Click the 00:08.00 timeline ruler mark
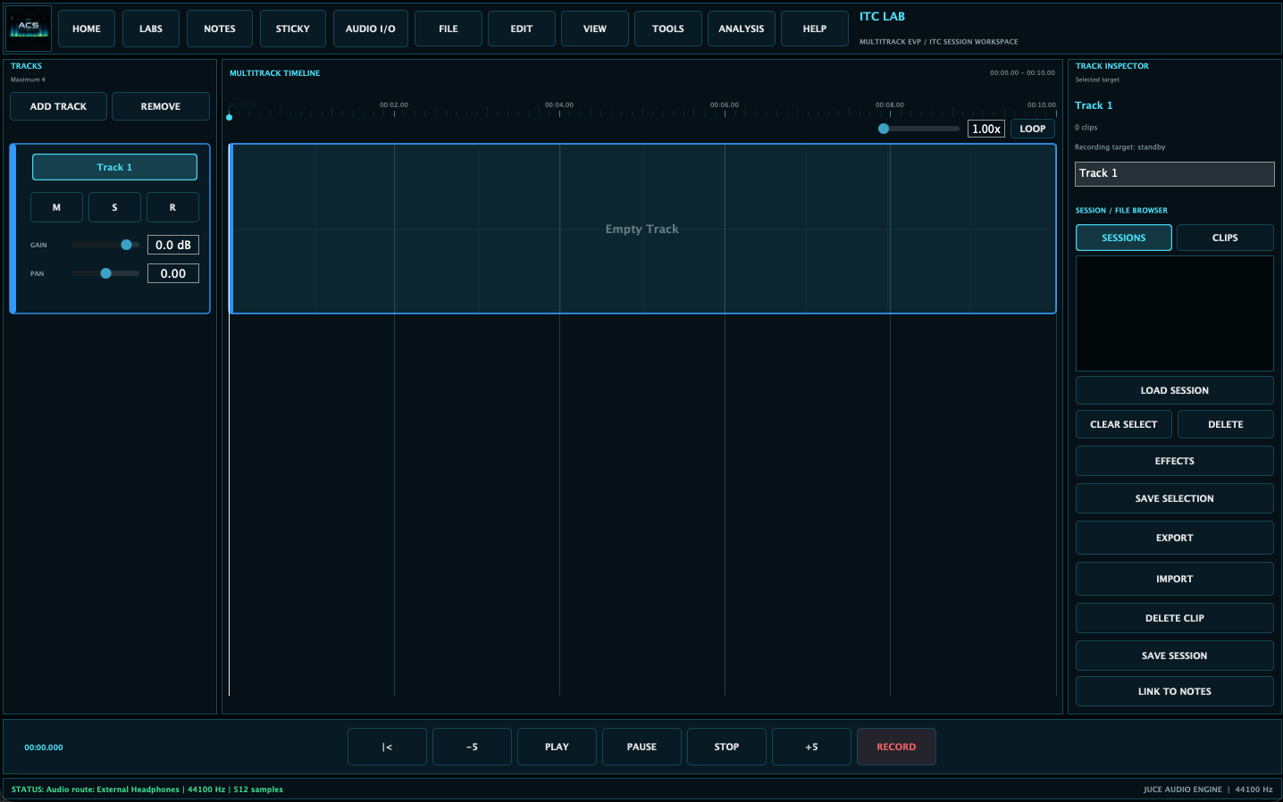1283x802 pixels. (x=890, y=105)
